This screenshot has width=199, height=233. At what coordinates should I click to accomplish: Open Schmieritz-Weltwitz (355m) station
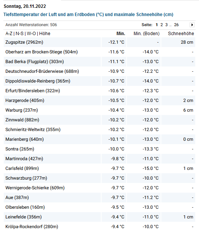[x=33, y=130]
